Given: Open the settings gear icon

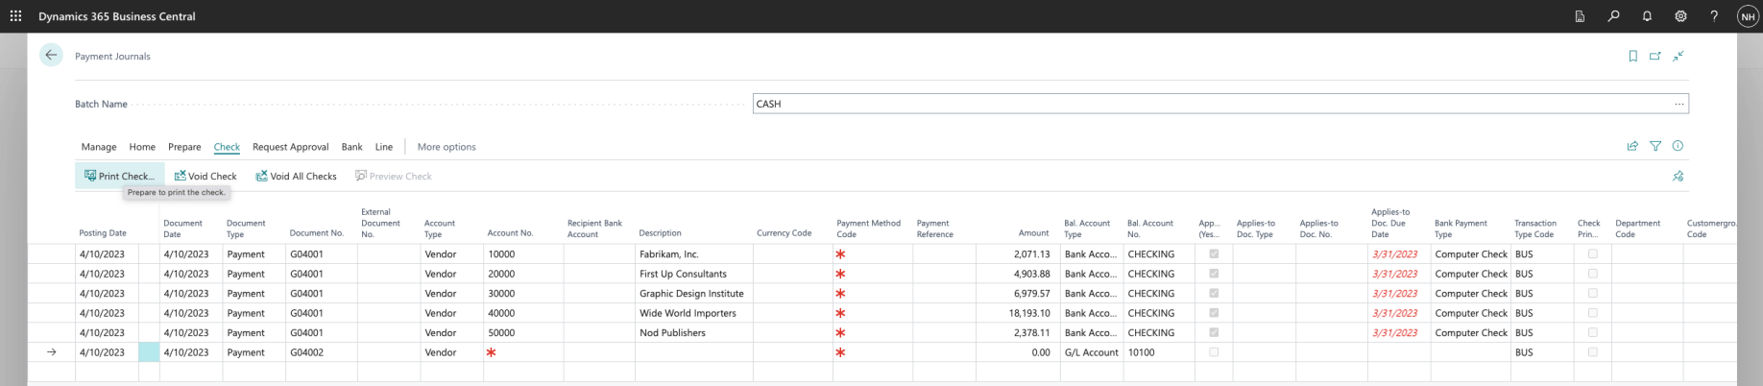Looking at the screenshot, I should pos(1680,16).
